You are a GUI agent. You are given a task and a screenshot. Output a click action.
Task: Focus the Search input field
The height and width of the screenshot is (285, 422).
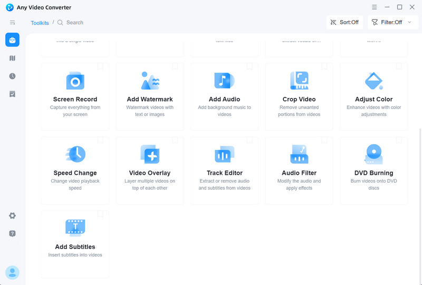tap(75, 23)
